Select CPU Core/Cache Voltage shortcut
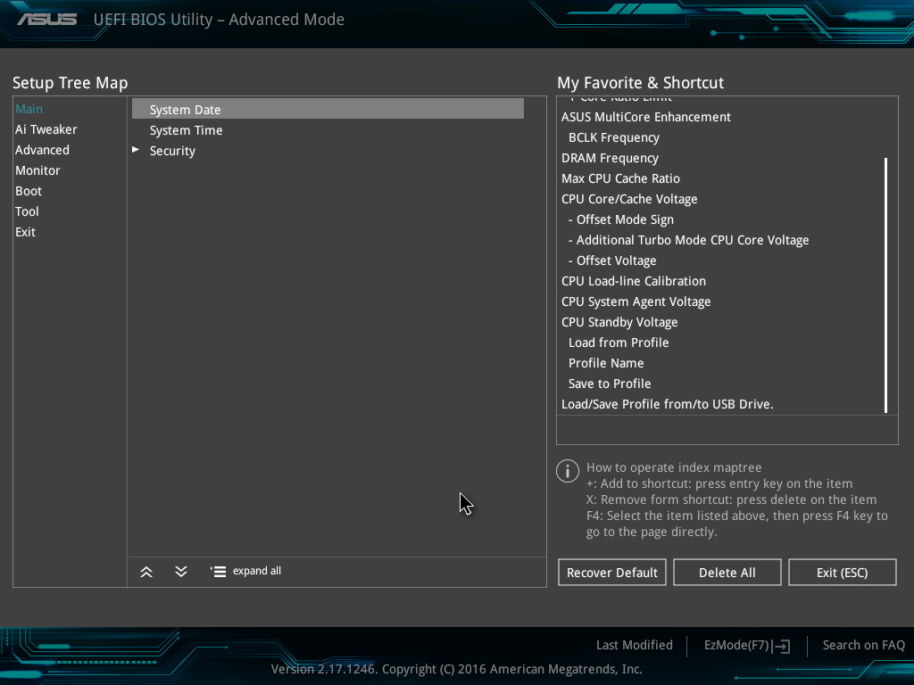The image size is (914, 685). point(629,199)
